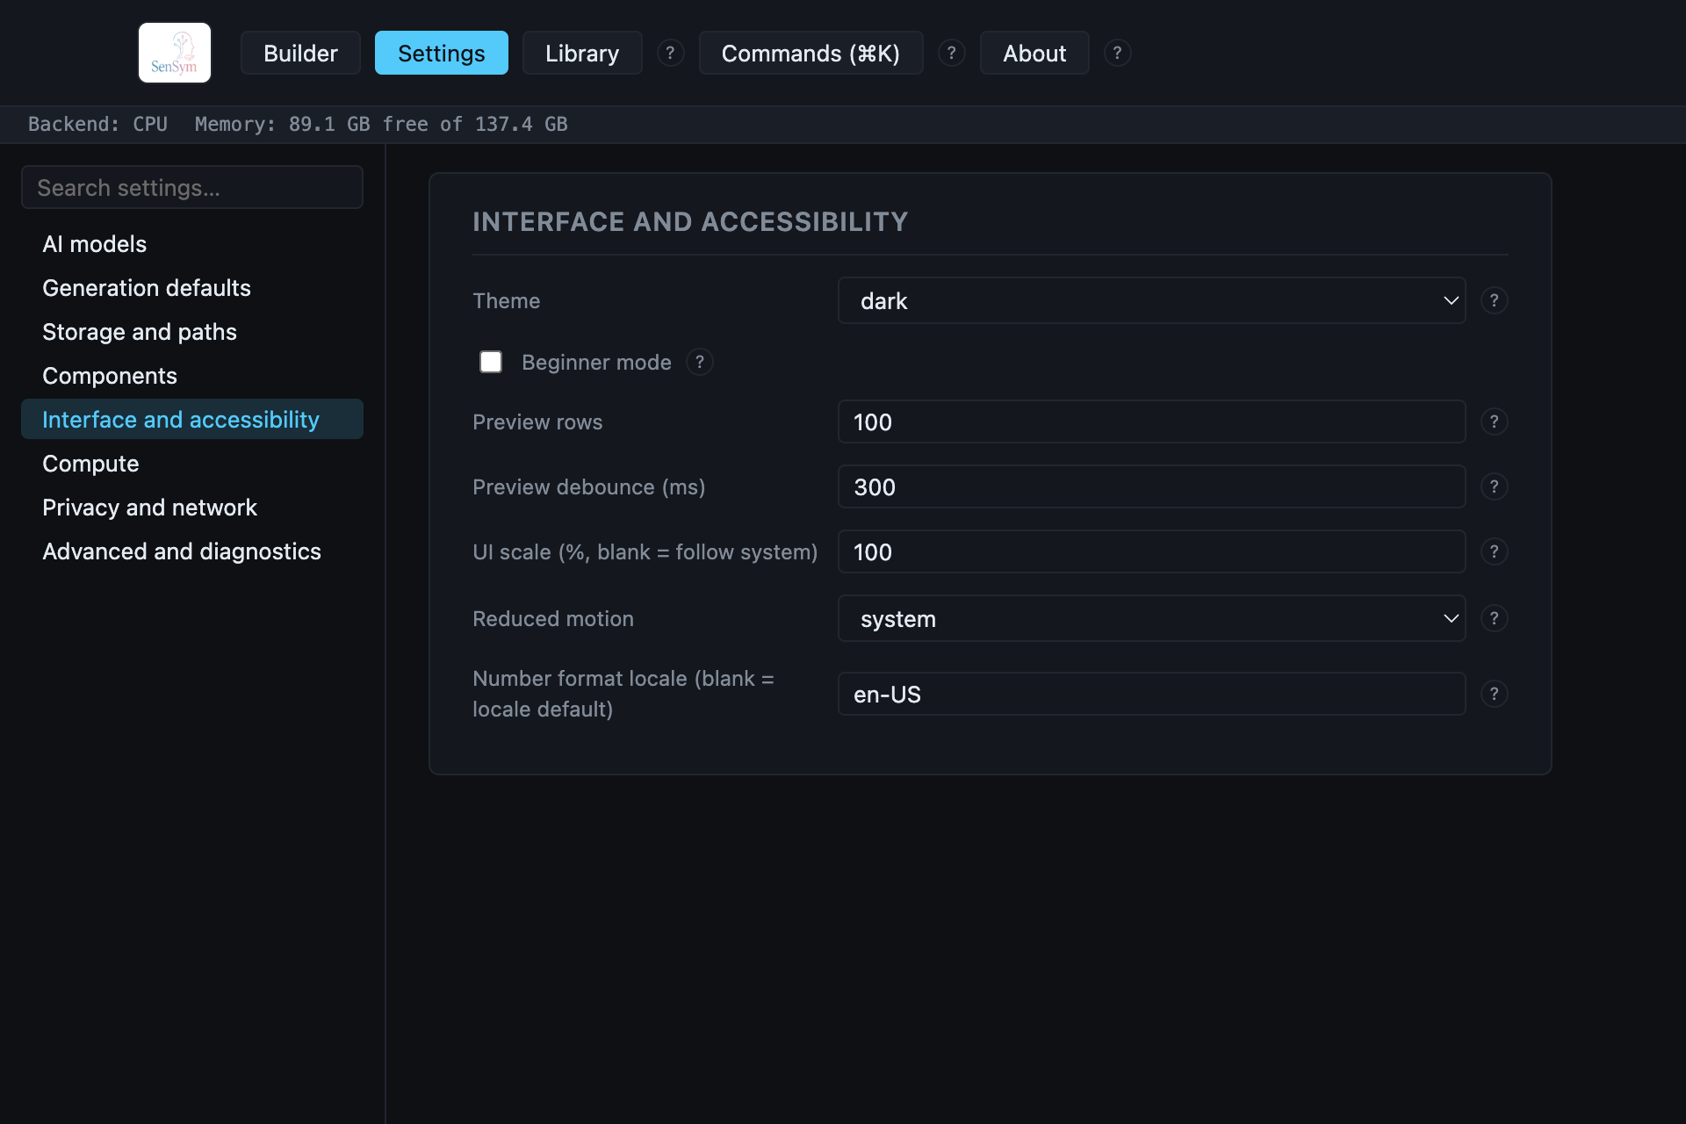Click the Preview rows input field
The image size is (1686, 1124).
[x=1151, y=421]
